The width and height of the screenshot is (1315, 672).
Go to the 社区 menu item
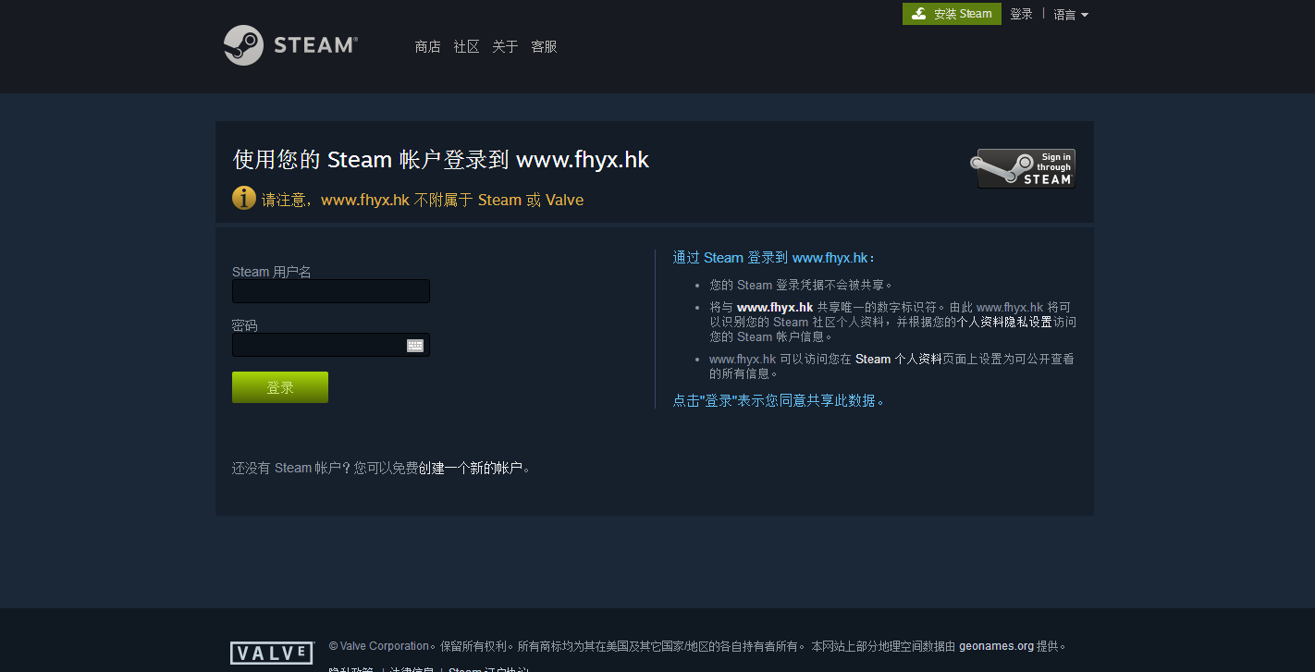point(466,46)
